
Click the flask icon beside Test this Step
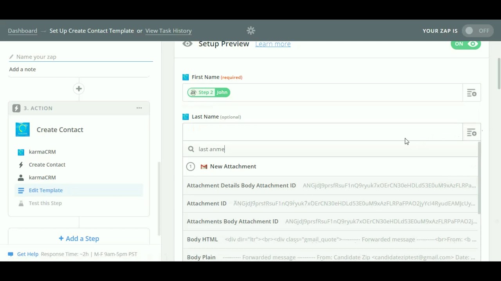(21, 203)
